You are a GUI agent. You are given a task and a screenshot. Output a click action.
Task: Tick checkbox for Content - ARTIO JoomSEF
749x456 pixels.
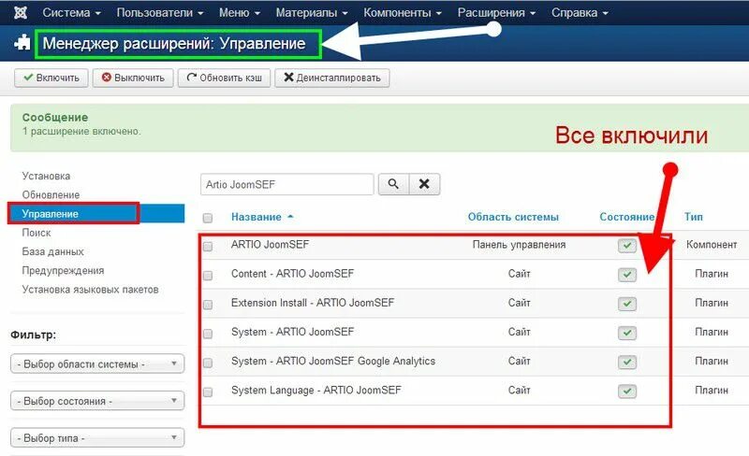coord(208,276)
